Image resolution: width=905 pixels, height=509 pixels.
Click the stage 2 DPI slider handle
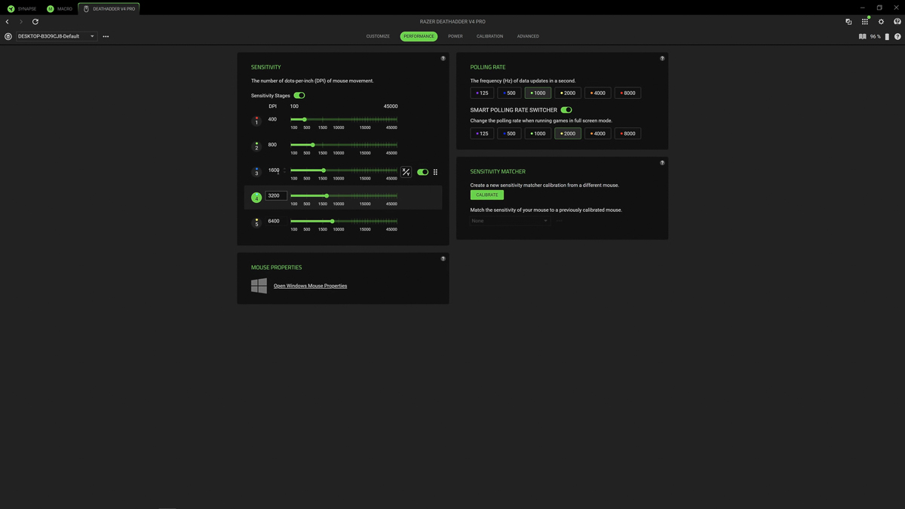(313, 145)
